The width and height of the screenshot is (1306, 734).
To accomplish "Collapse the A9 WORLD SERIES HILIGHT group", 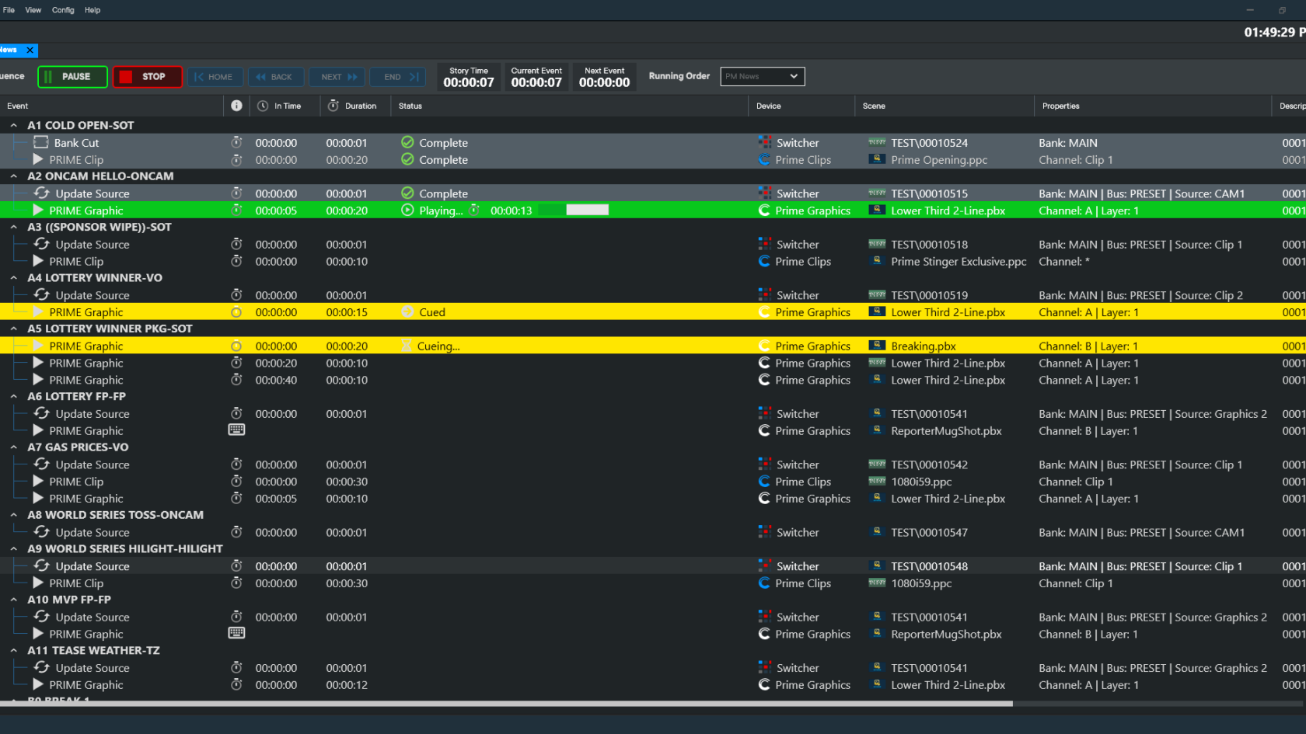I will [13, 548].
